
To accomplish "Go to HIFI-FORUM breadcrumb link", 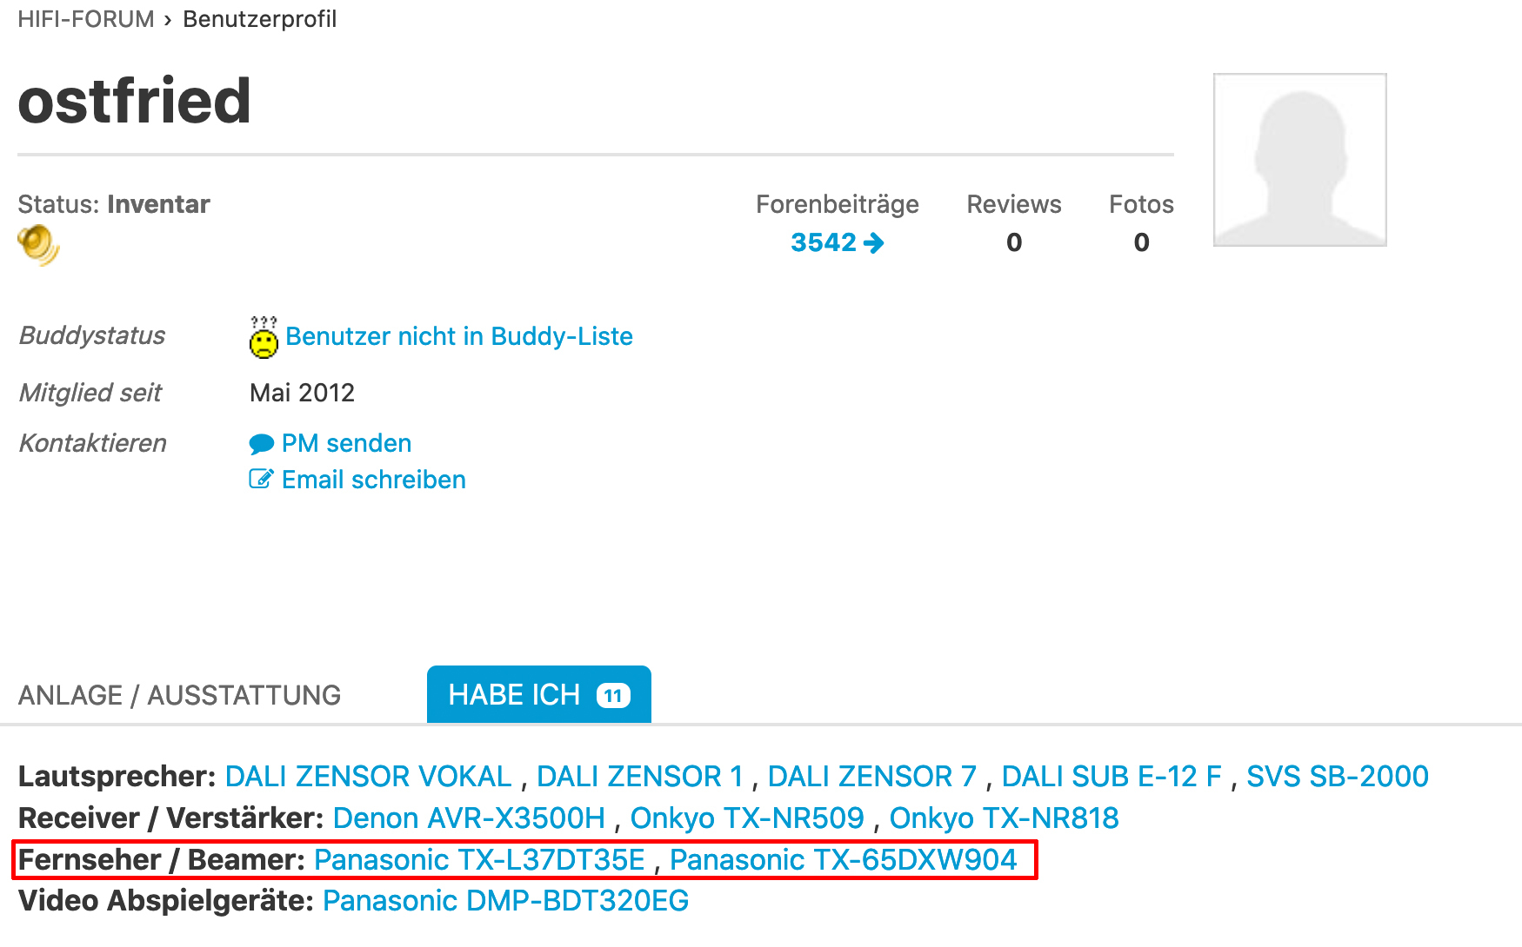I will (x=86, y=19).
